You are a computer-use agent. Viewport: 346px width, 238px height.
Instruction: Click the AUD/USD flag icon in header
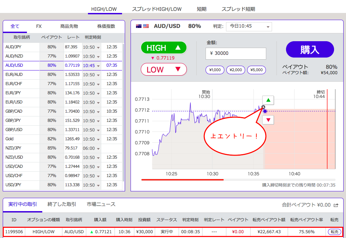click(142, 26)
